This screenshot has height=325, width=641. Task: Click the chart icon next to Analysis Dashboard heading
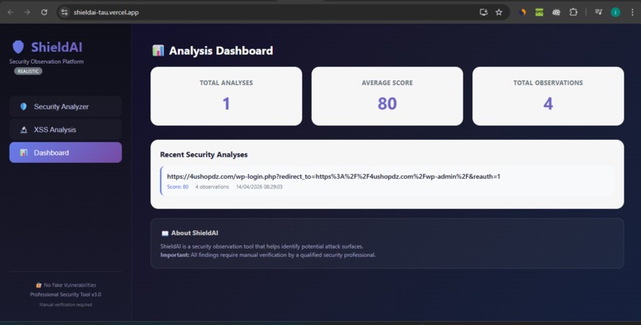(158, 51)
